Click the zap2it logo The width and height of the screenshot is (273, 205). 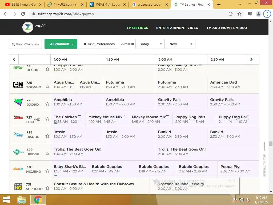pos(34,27)
